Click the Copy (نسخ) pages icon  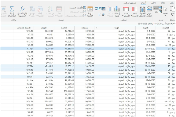click(x=172, y=9)
